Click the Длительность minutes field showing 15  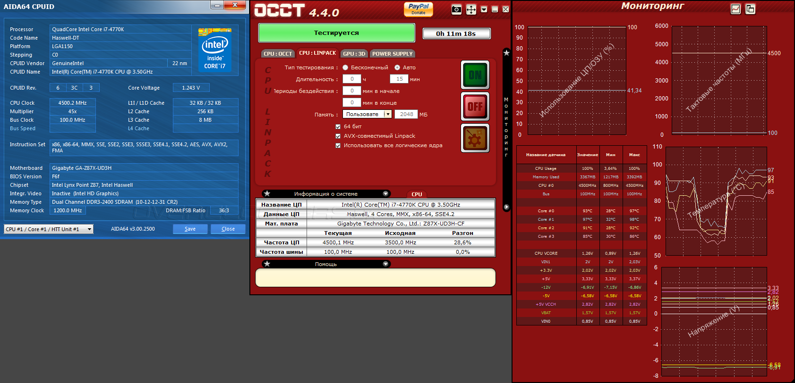(400, 79)
